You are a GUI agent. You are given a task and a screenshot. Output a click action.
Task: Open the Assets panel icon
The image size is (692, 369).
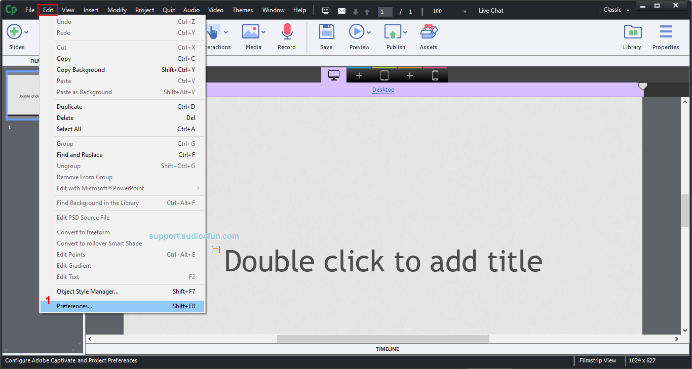click(429, 33)
